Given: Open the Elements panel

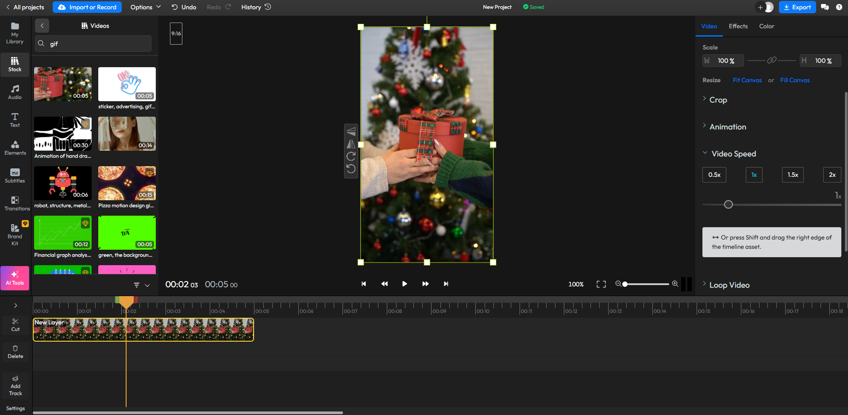Looking at the screenshot, I should (x=15, y=148).
